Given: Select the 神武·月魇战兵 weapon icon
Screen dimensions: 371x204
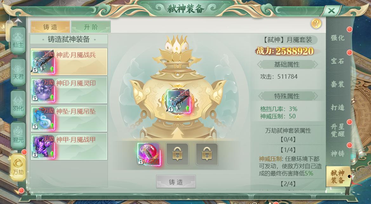Looking at the screenshot, I should click(x=43, y=62).
